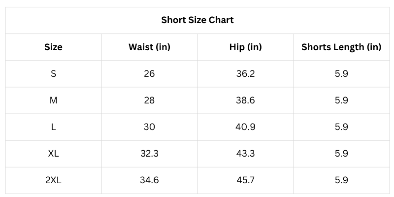The width and height of the screenshot is (394, 197).
Task: Click hip value 43.3
Action: 245,154
